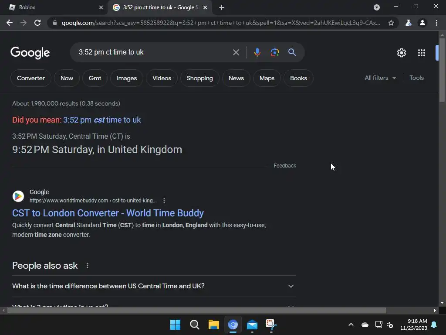
Task: Open options for World Time Buddy result
Action: (x=164, y=201)
